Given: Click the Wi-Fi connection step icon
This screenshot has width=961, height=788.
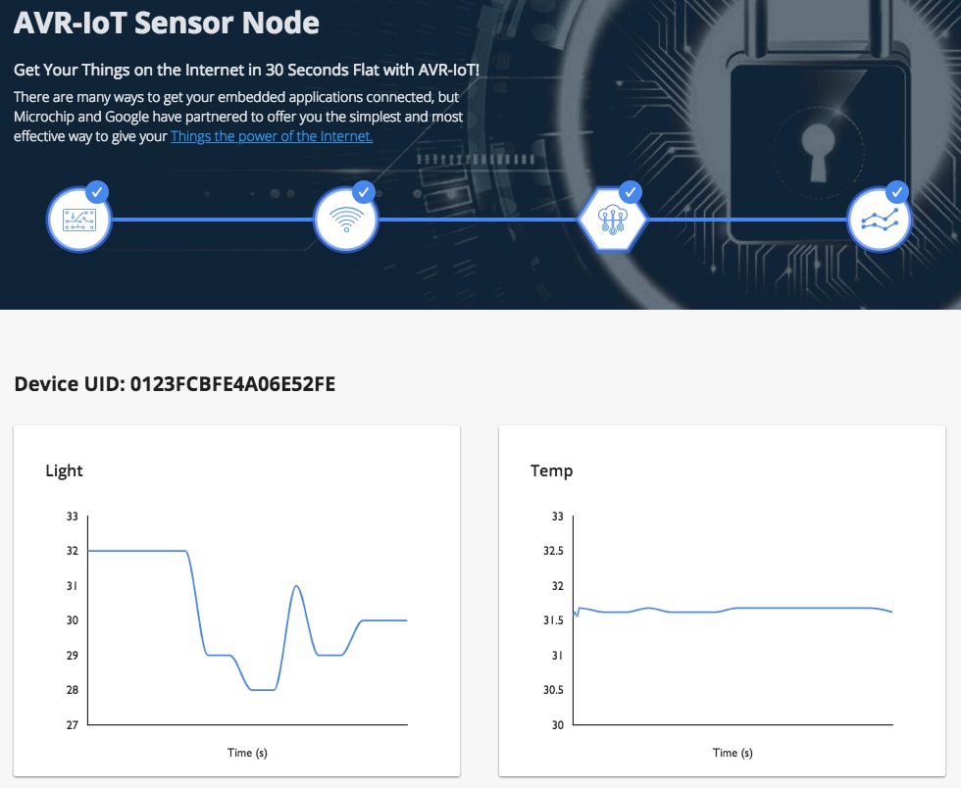Looking at the screenshot, I should 346,218.
